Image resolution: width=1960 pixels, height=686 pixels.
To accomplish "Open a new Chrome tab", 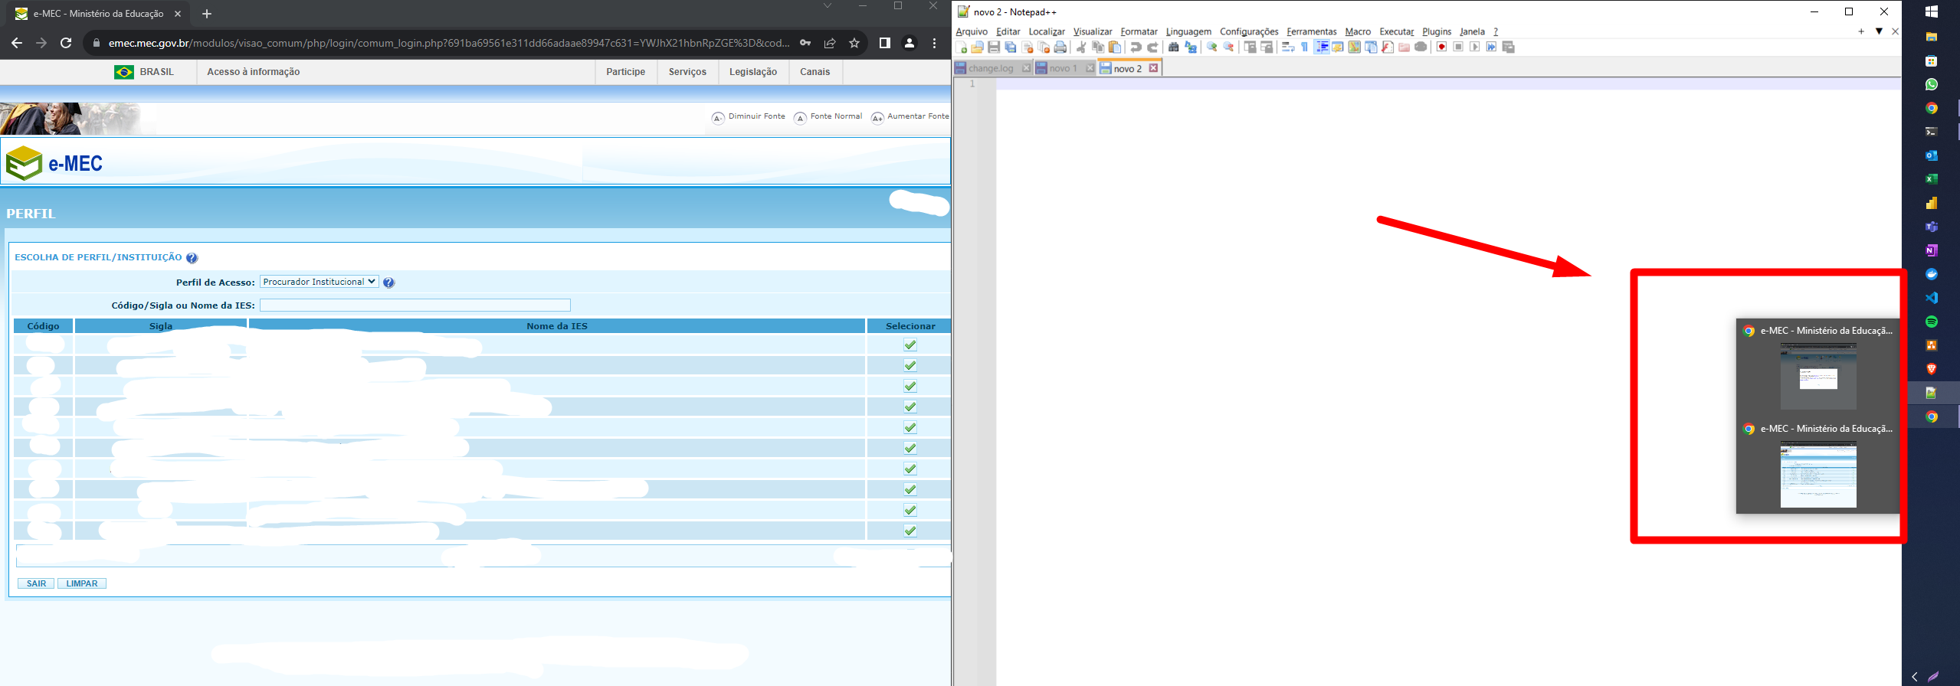I will pos(207,14).
